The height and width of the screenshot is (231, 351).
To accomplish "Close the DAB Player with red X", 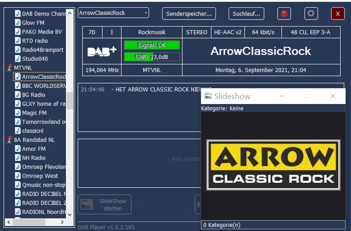I will (x=337, y=14).
